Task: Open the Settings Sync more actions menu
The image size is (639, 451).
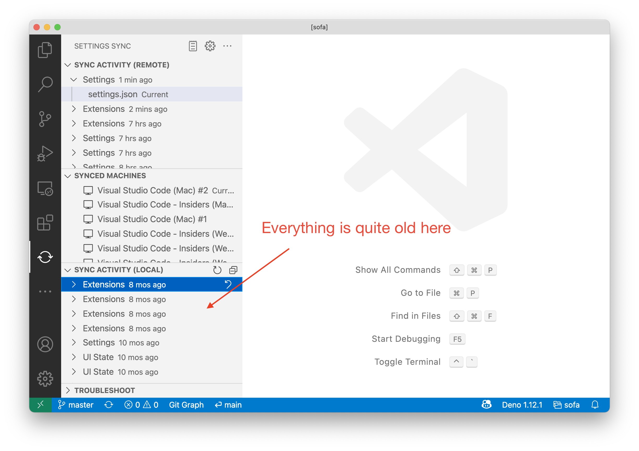Action: coord(228,46)
